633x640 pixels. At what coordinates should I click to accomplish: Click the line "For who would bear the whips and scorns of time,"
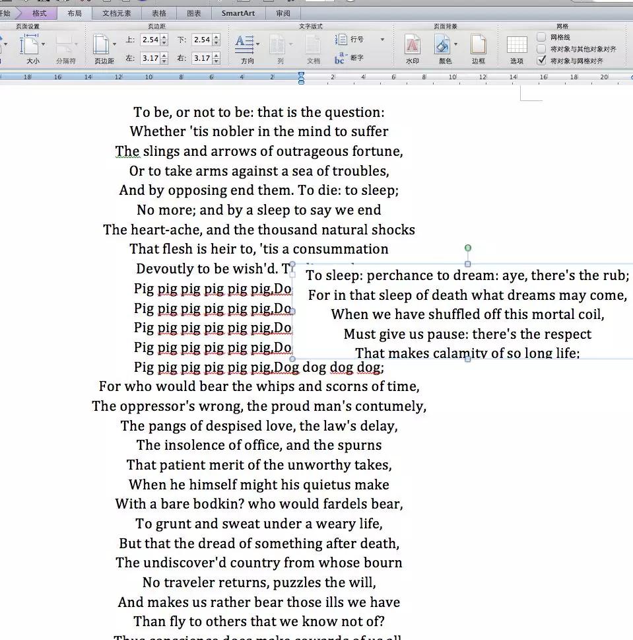(259, 386)
